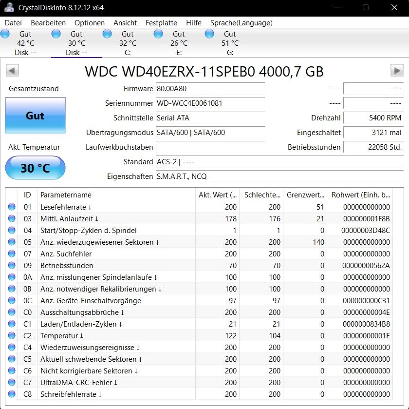Click status icon of UltraDMA-CRC-Fehler row
The image size is (409, 409).
[12, 382]
